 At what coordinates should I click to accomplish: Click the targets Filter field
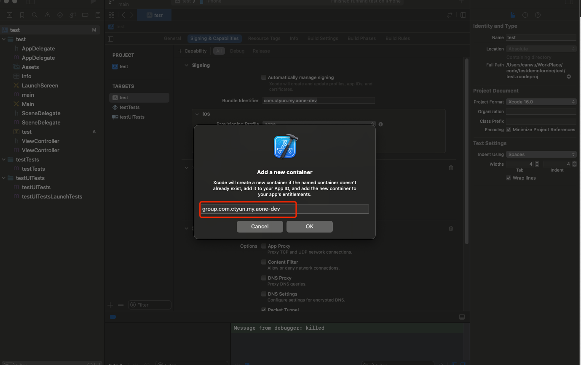(150, 305)
